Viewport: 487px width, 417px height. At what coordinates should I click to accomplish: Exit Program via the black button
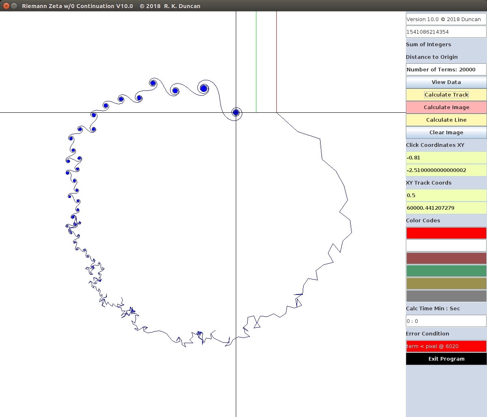tap(446, 359)
